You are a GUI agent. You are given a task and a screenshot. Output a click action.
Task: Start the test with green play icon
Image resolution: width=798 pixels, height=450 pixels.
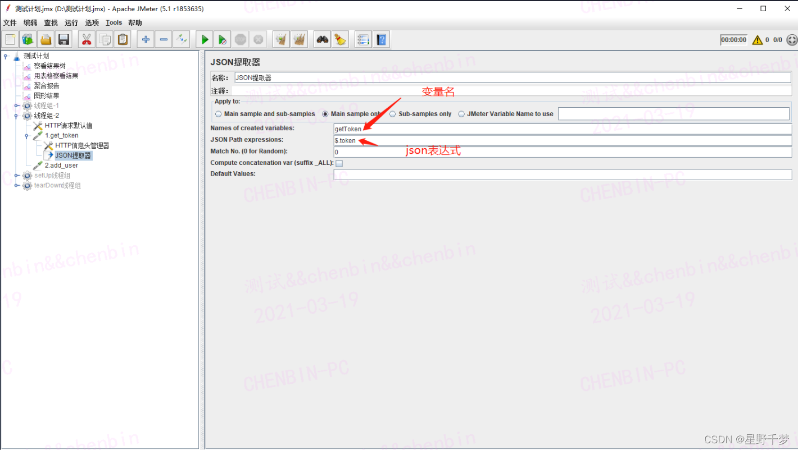coord(205,39)
